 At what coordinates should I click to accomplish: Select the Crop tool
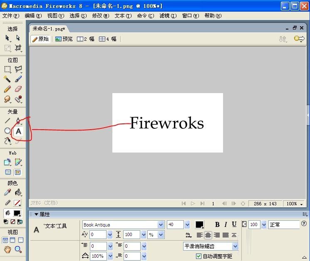(x=18, y=48)
